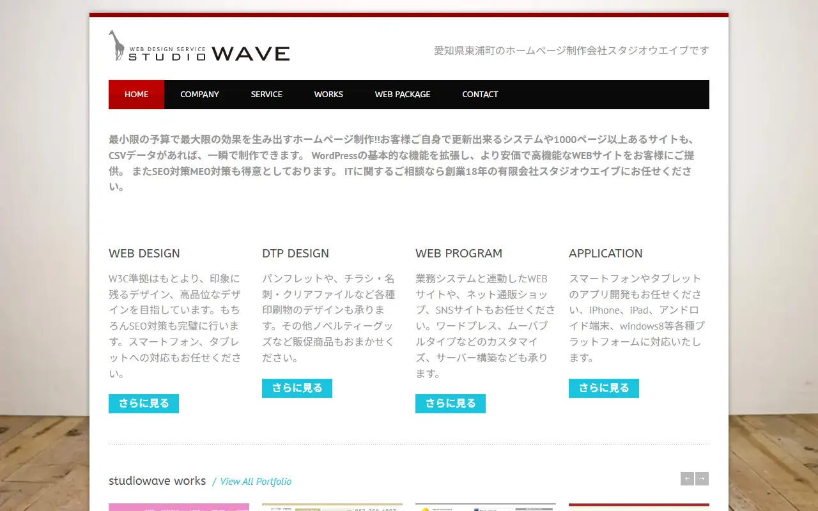Click the description starting スマートフォンやタブレット
Viewport: 818px width, 511px height.
[x=636, y=318]
